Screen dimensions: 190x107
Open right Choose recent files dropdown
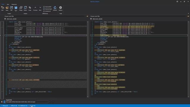[x=138, y=16]
